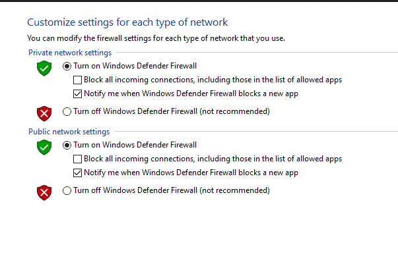Click the red shield icon under Public network settings
This screenshot has width=398, height=272.
44,192
